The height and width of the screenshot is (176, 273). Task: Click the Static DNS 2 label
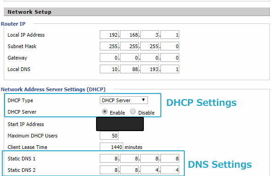point(22,170)
